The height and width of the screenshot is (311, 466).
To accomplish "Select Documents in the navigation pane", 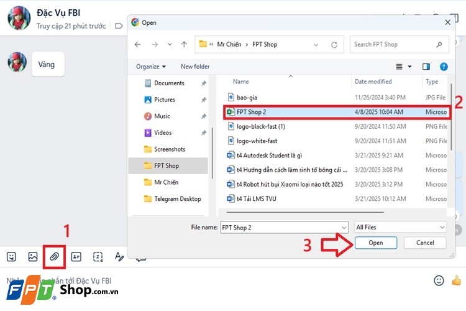I will pyautogui.click(x=168, y=83).
